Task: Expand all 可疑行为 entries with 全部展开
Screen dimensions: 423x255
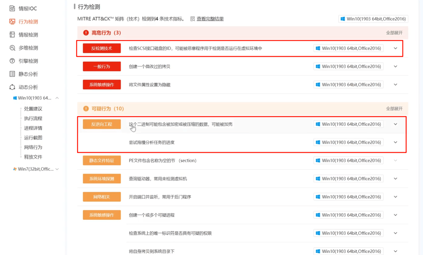Action: click(394, 109)
